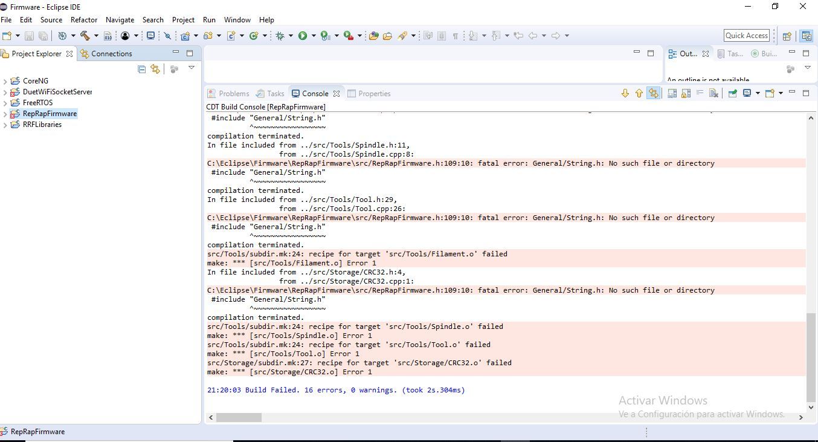Viewport: 818px width, 442px height.
Task: Expand the RRFLibraries project
Action: tap(5, 125)
